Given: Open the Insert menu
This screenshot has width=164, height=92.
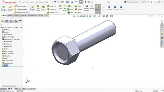Looking at the screenshot, I should (32, 2).
